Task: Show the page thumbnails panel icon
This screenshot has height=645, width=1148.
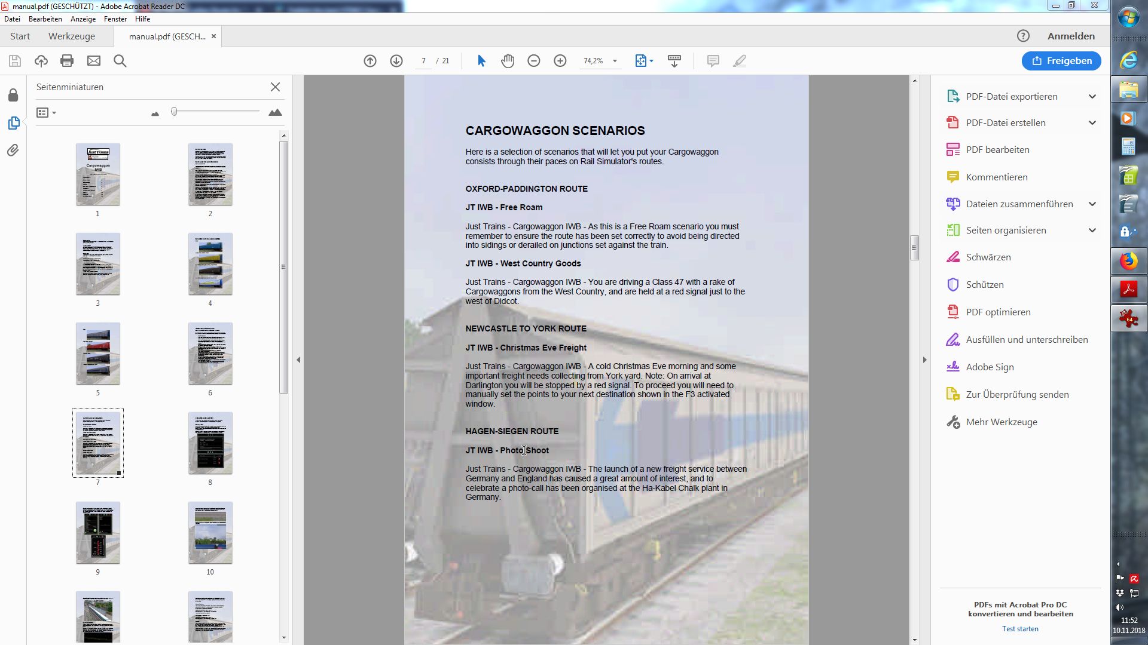Action: coord(14,123)
